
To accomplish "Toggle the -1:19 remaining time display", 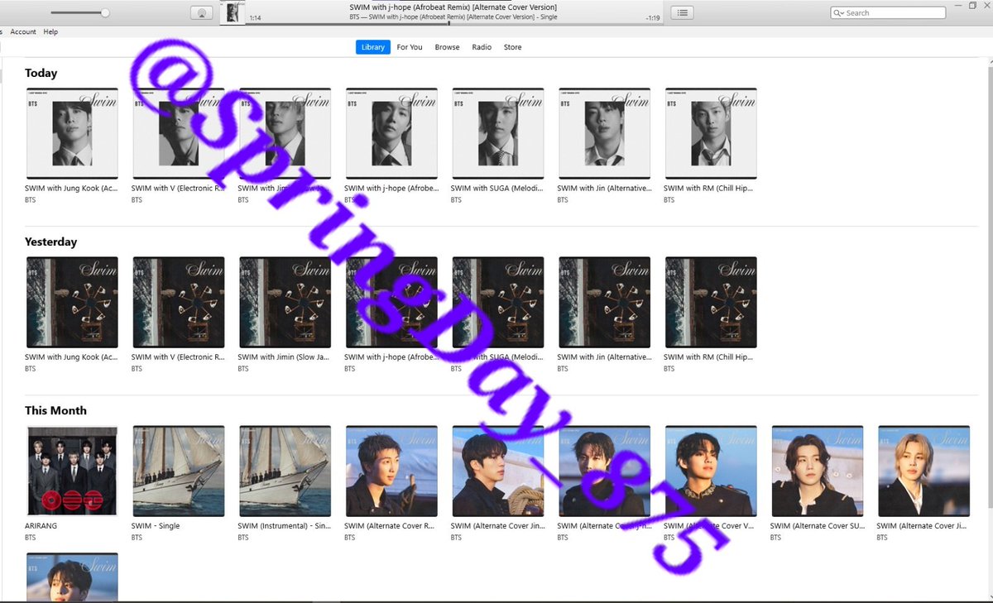I will [652, 17].
